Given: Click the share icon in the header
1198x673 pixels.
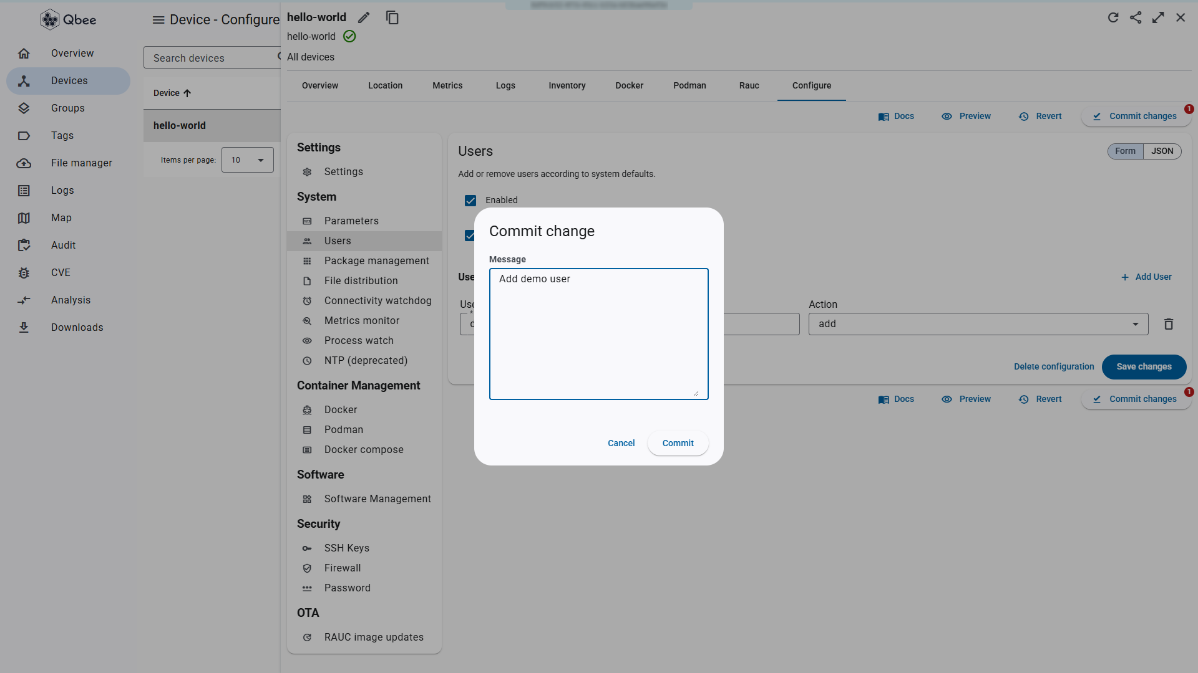Looking at the screenshot, I should tap(1136, 17).
